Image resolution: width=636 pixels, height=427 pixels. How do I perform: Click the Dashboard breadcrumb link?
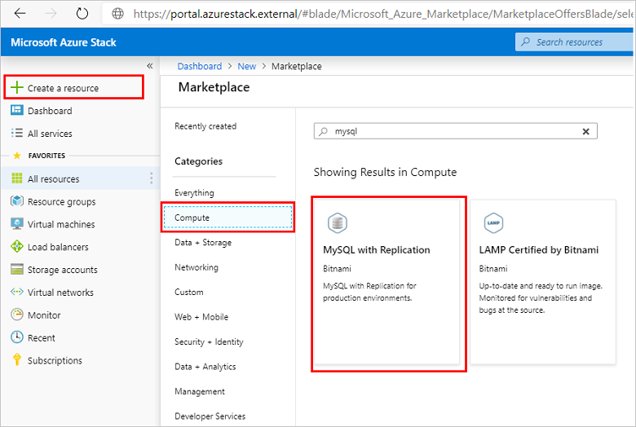point(199,67)
